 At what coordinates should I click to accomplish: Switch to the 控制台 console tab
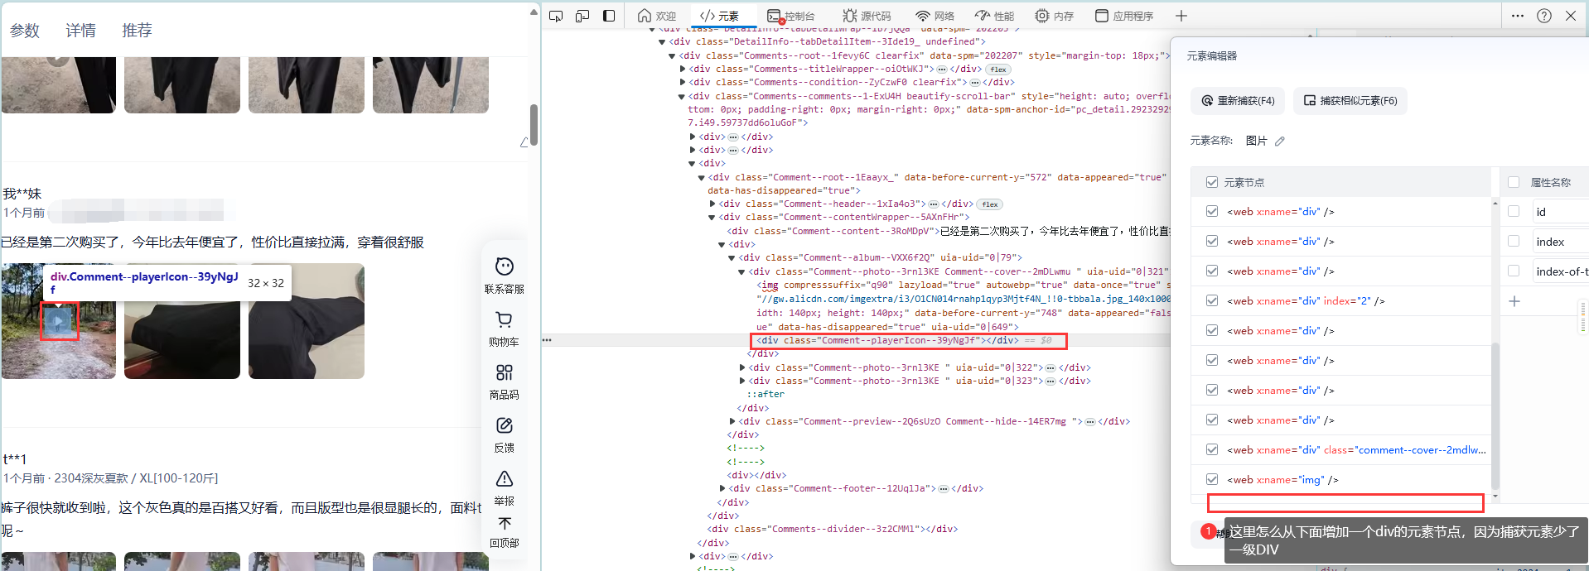[791, 16]
